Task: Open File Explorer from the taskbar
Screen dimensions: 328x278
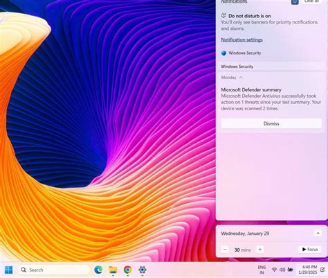Action: pos(113,270)
